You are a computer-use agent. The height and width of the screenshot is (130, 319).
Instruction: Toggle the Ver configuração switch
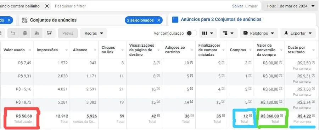pos(191,33)
